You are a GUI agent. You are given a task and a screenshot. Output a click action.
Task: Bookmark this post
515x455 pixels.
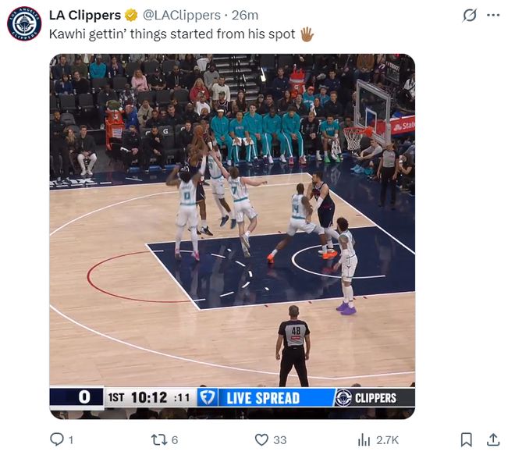466,439
